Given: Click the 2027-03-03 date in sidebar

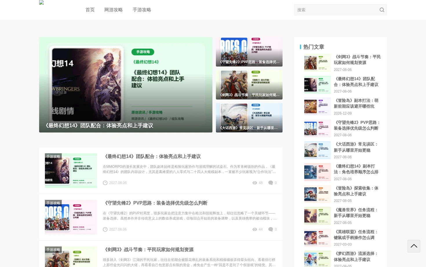Looking at the screenshot, I should [x=343, y=244].
